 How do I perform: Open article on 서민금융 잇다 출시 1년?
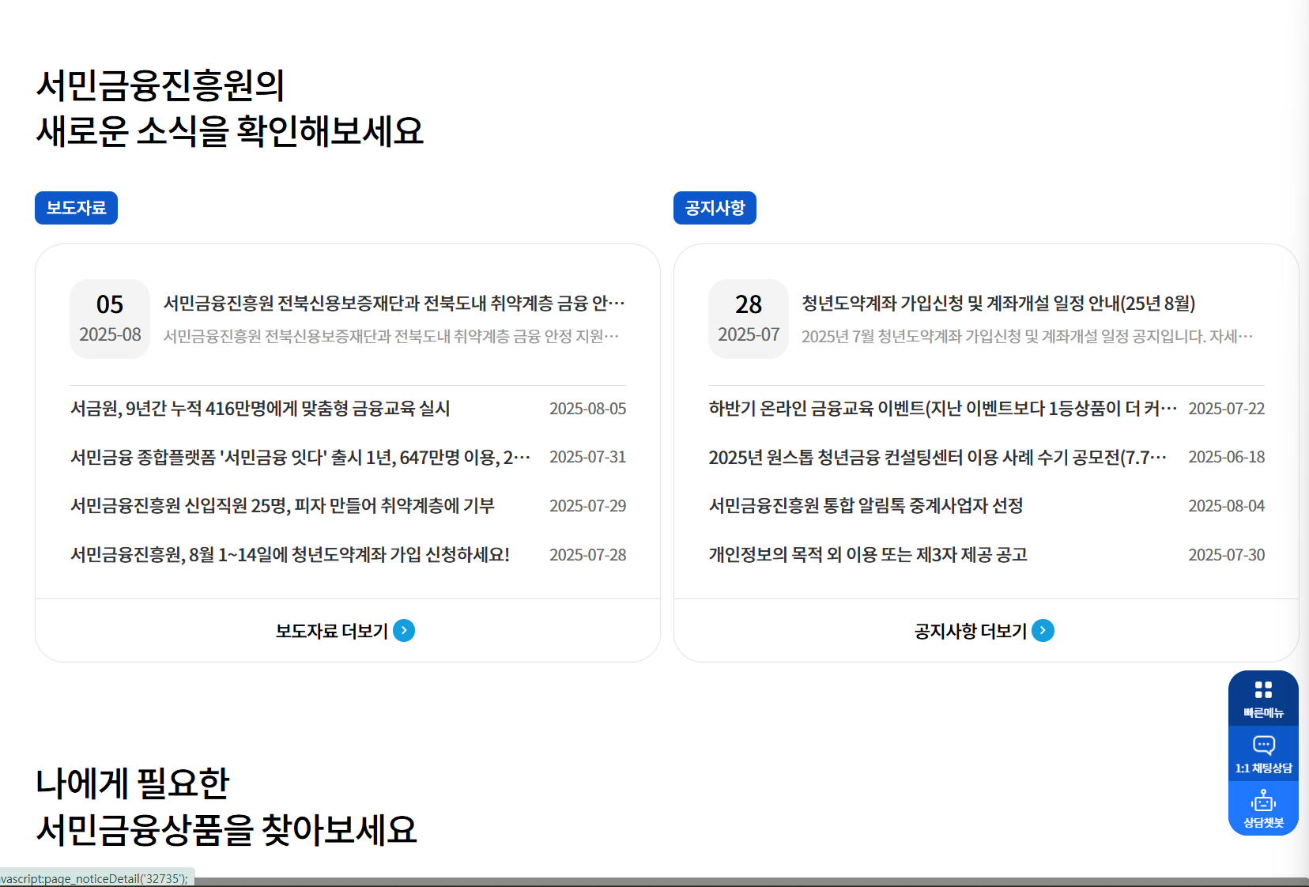(x=300, y=457)
